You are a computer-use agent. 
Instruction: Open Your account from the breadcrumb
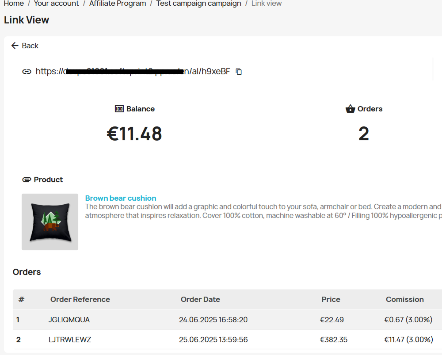click(x=56, y=4)
